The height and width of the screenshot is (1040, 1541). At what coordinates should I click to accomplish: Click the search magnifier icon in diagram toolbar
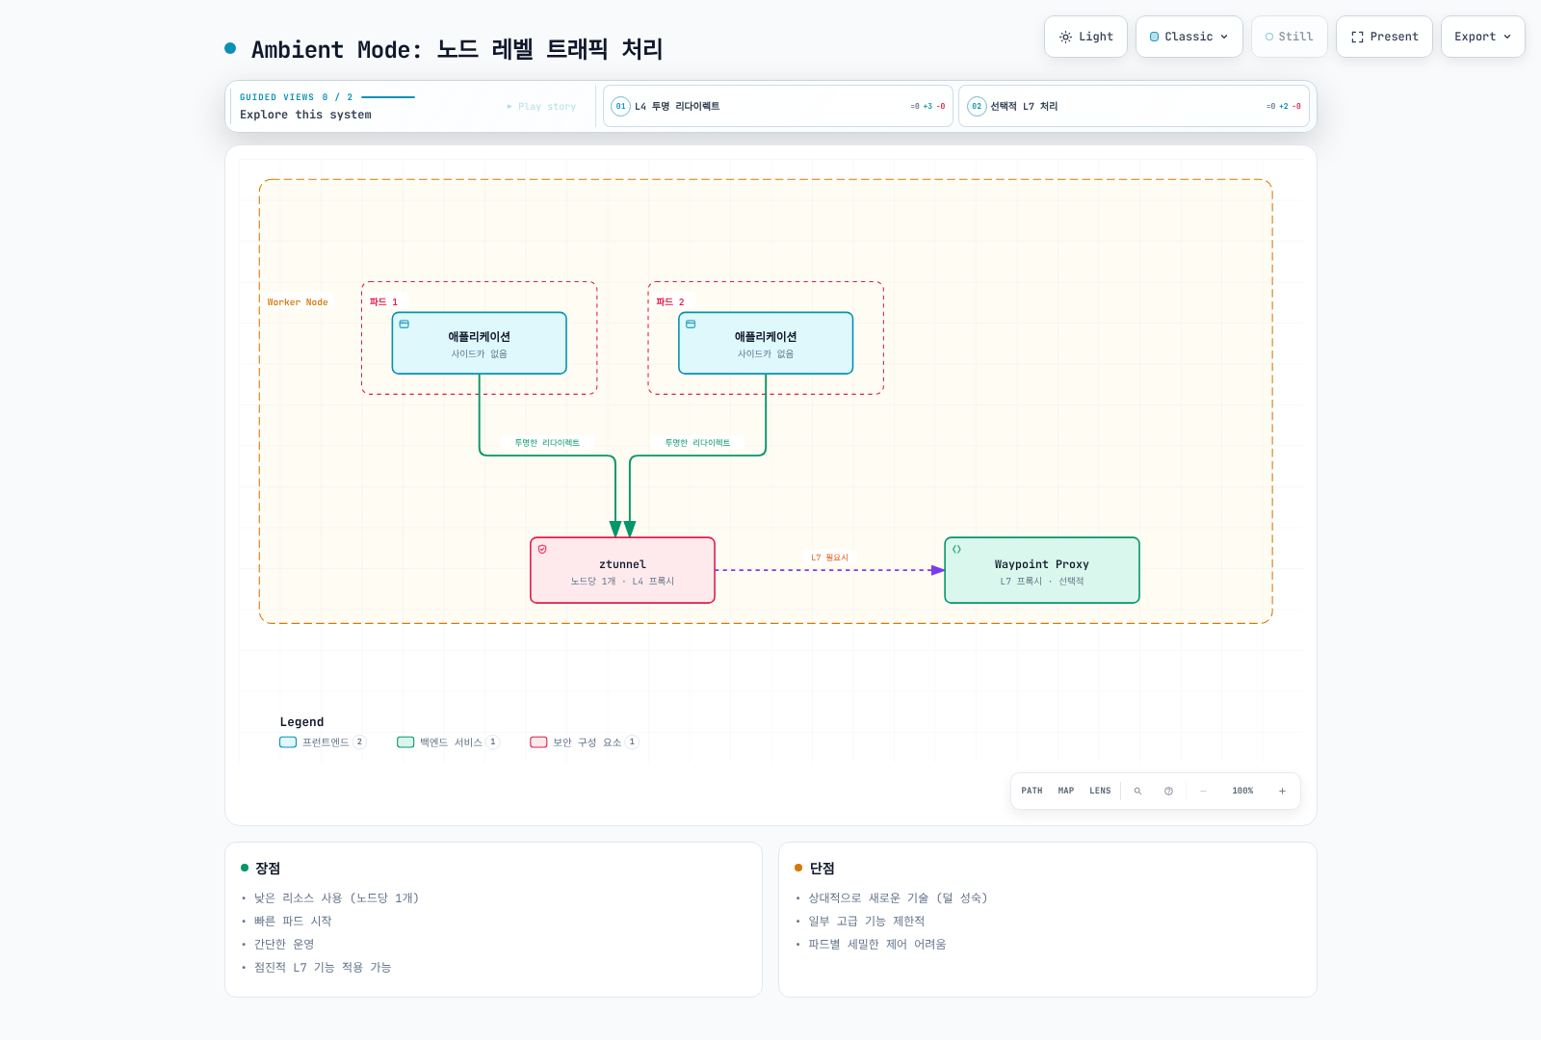[1137, 791]
